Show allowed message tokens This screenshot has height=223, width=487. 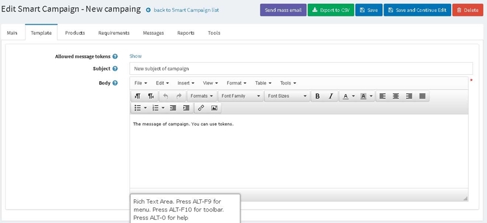click(x=135, y=56)
